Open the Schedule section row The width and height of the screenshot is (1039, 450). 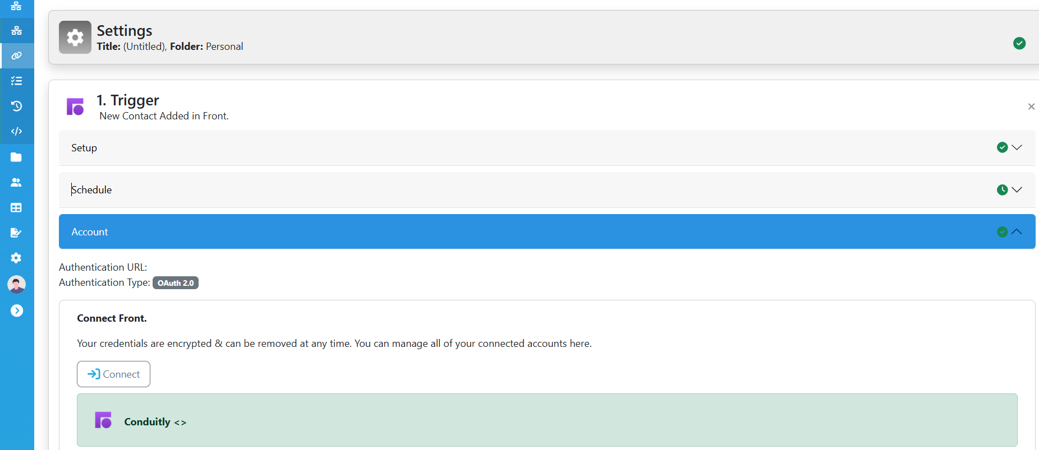pyautogui.click(x=547, y=189)
